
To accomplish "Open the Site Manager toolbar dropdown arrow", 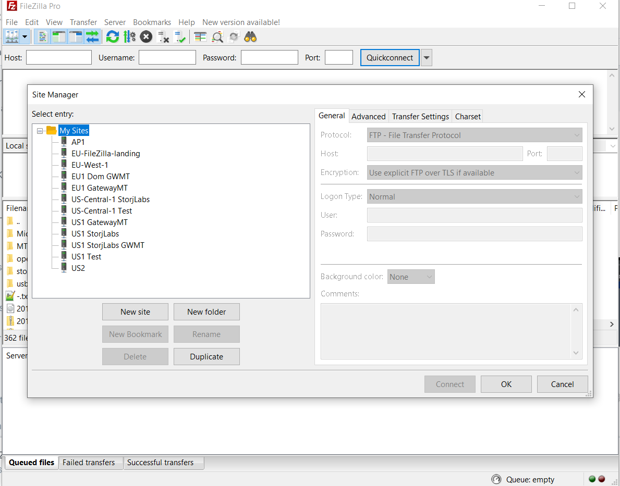I will 25,37.
